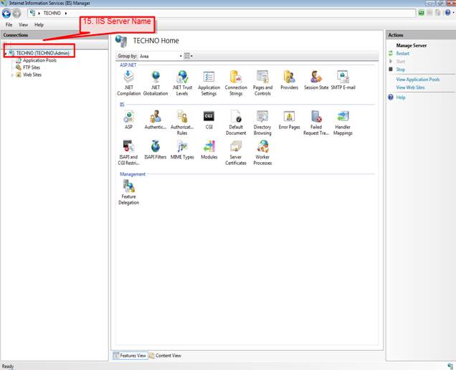Switch to Features View tab
456x370 pixels.
(130, 356)
